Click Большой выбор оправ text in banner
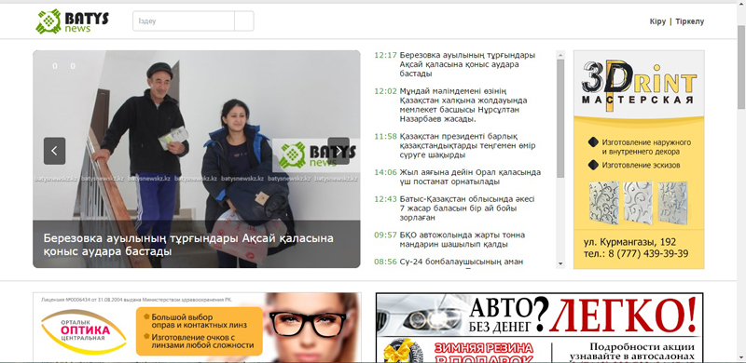Screen dimensions: 746x363 199,321
